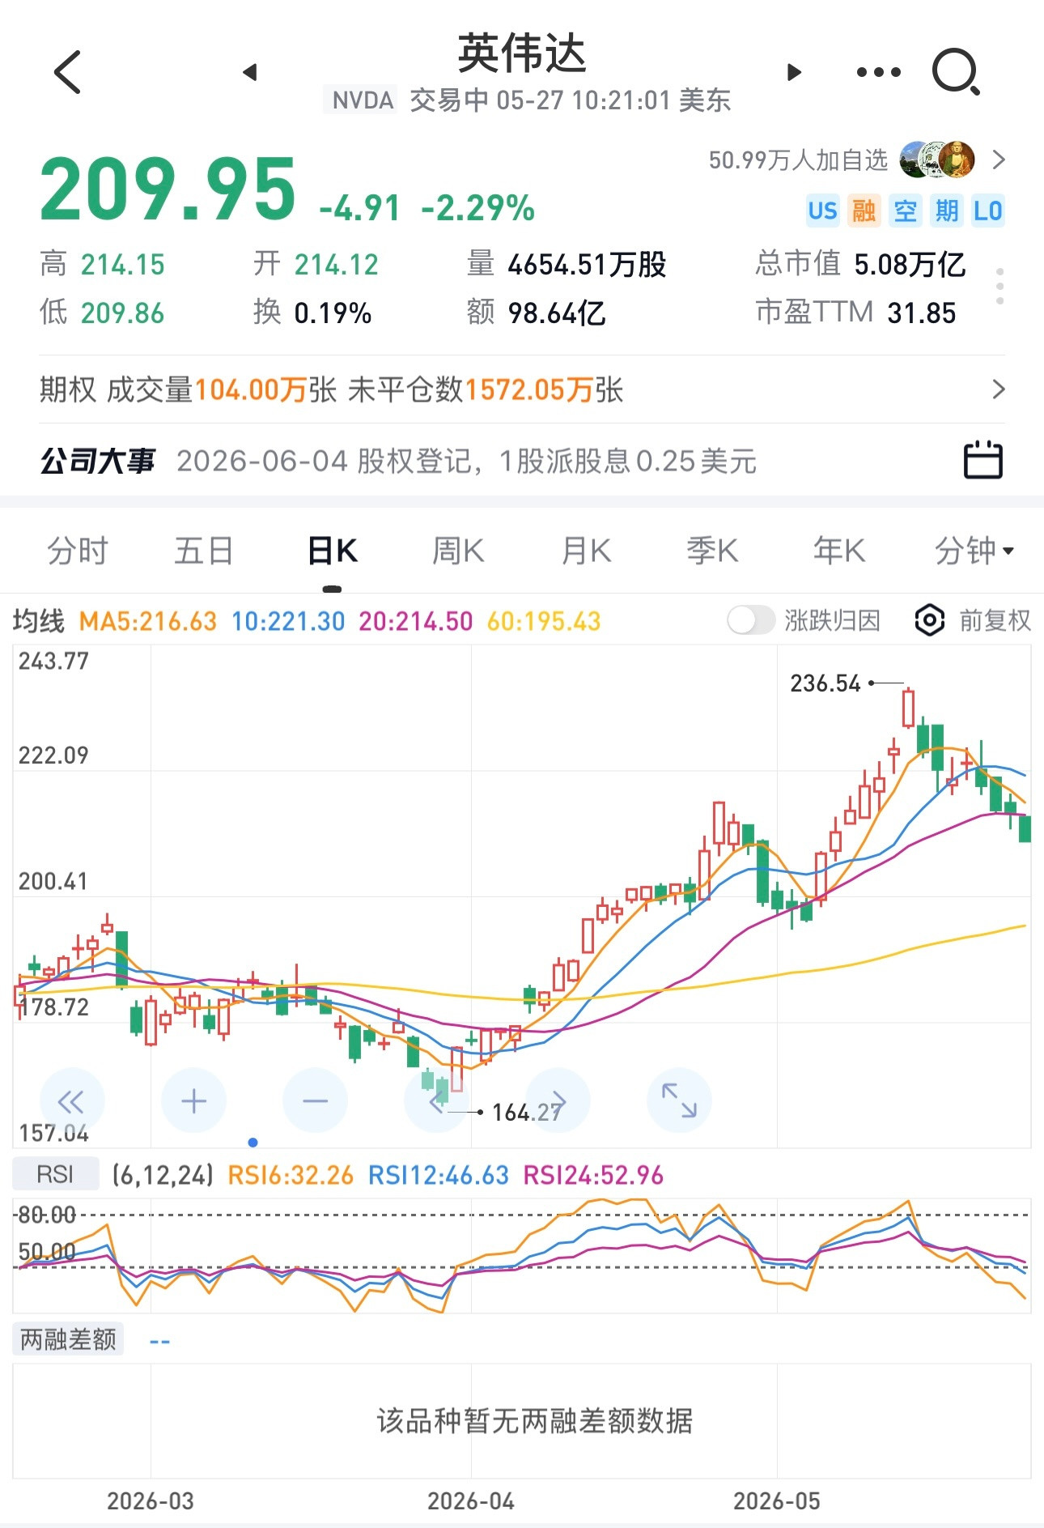Switch to the 五日 tab

pyautogui.click(x=204, y=551)
